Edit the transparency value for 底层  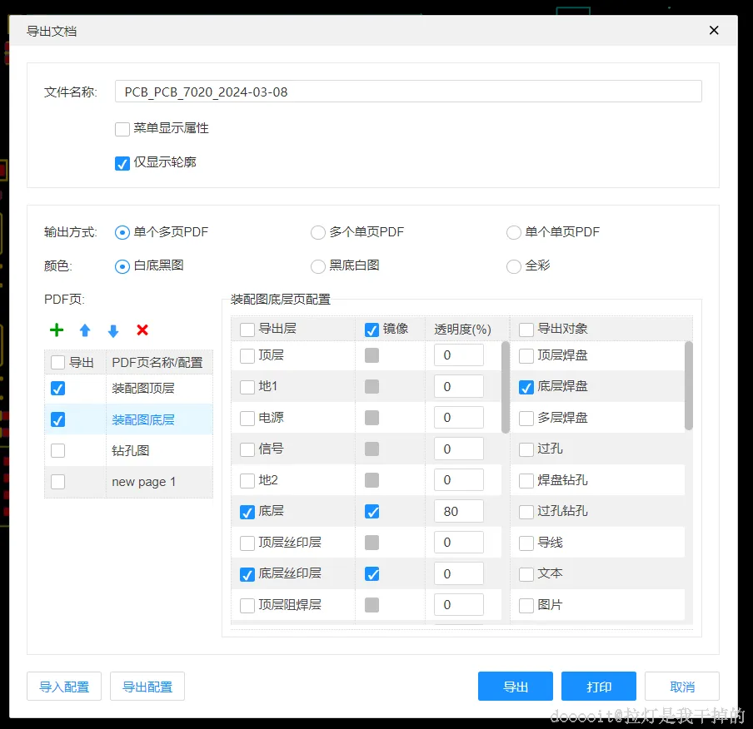point(458,510)
